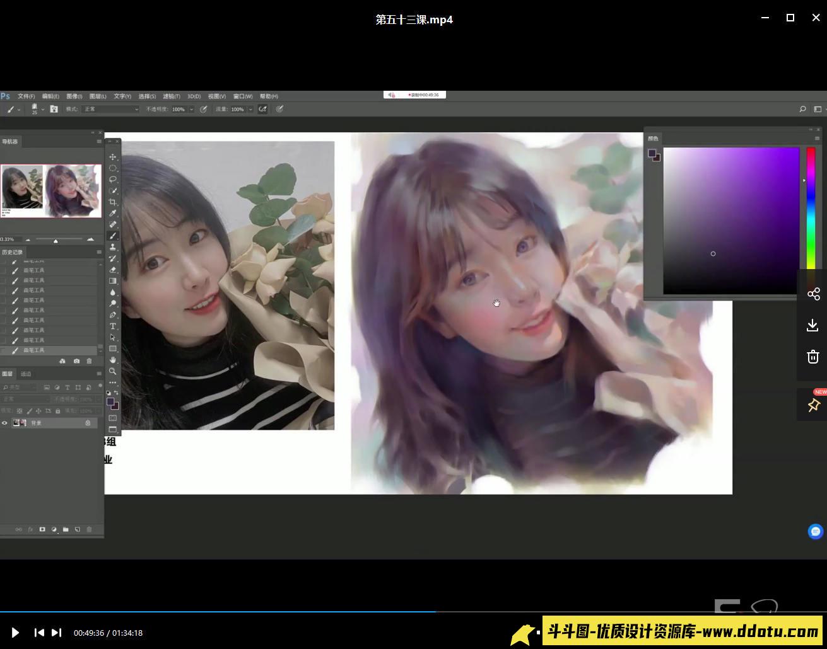The width and height of the screenshot is (827, 649).
Task: Toggle lock all in Layers panel
Action: point(58,411)
